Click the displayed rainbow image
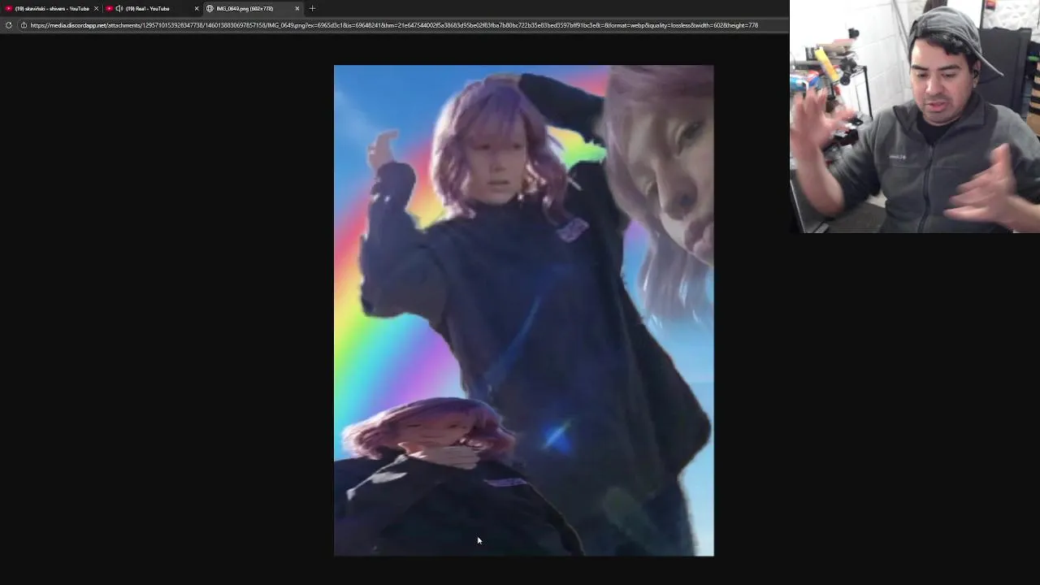This screenshot has width=1040, height=585. (524, 310)
